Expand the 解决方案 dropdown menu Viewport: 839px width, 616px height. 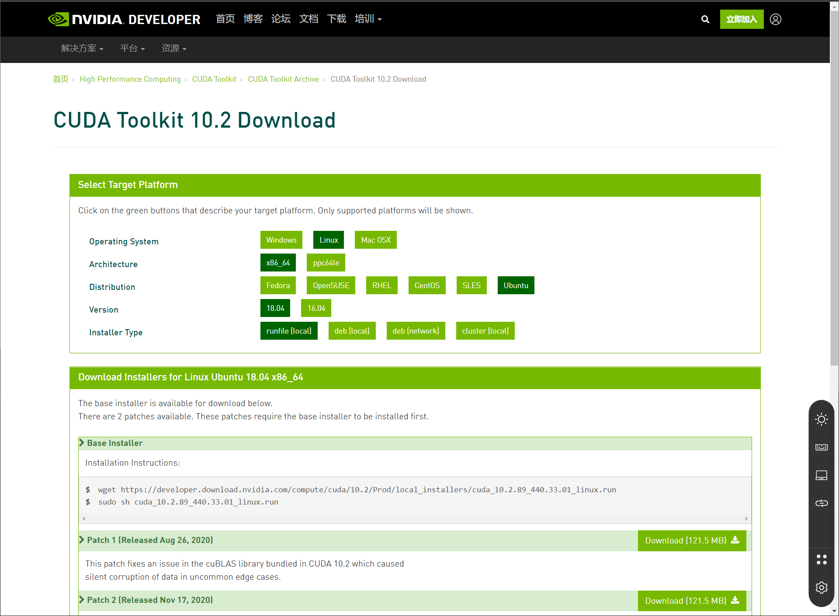coord(82,49)
